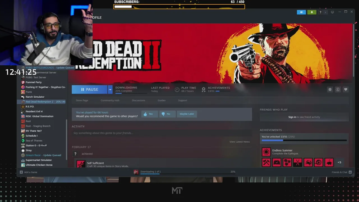Open the pig achievement icon

click(329, 162)
